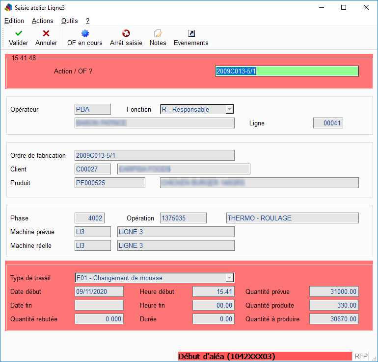Open the Edition menu
This screenshot has width=378, height=362.
[14, 21]
